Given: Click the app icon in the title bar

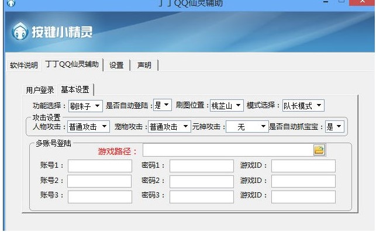Looking at the screenshot, I should [x=11, y=3].
